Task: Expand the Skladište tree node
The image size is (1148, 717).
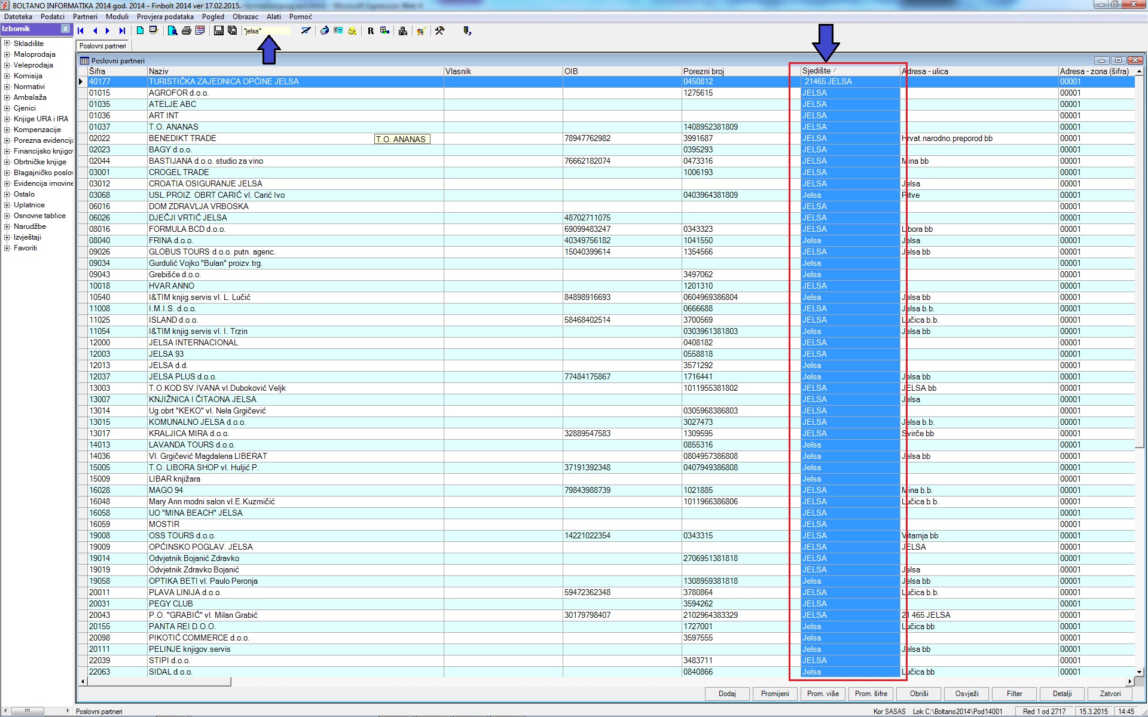Action: click(7, 44)
